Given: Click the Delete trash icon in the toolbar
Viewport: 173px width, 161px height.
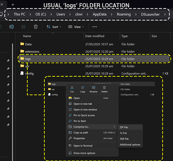Looking at the screenshot, I should pyautogui.click(x=35, y=27).
